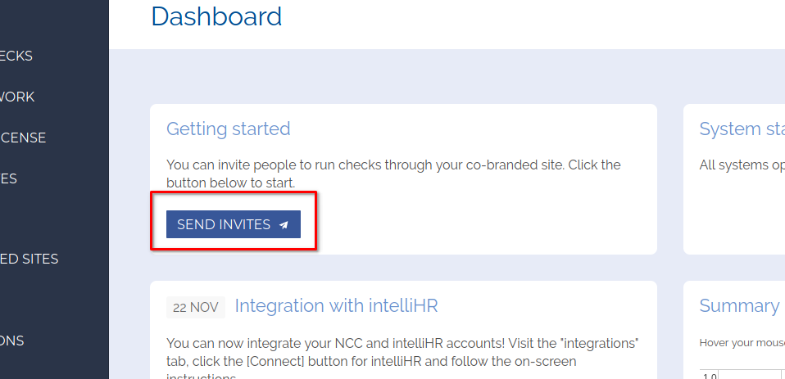Click the co-branded site invitation description text

393,174
